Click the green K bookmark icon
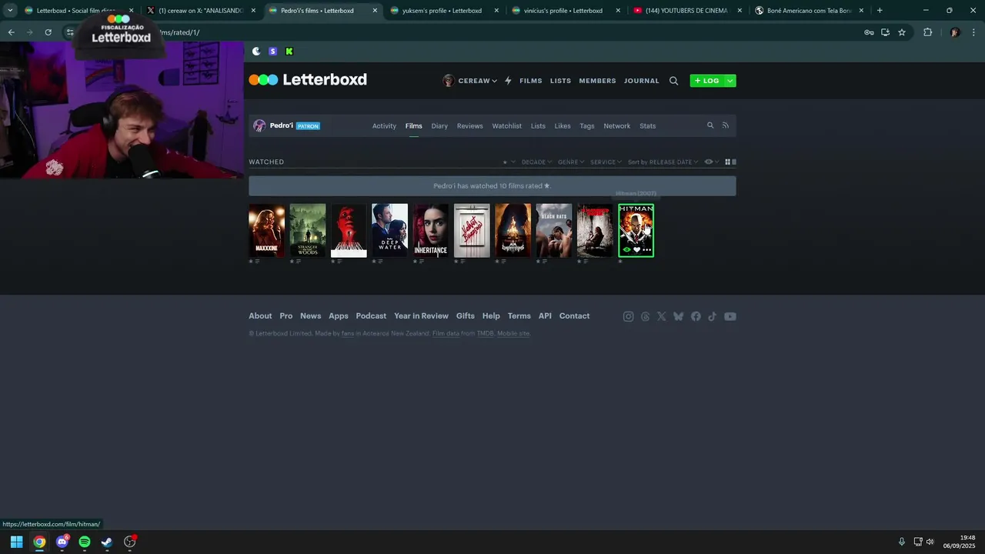The image size is (985, 554). coord(289,52)
